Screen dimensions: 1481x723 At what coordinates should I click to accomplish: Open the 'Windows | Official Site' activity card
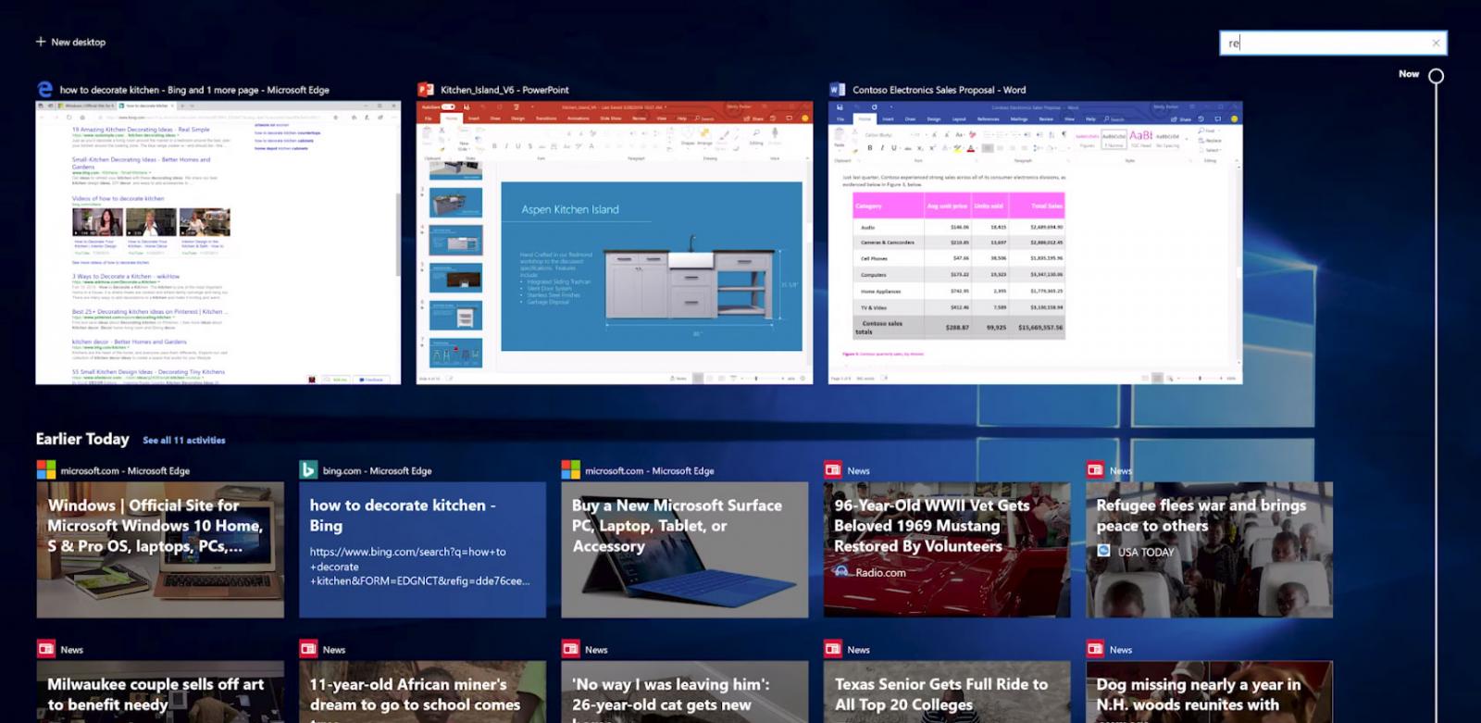[160, 550]
